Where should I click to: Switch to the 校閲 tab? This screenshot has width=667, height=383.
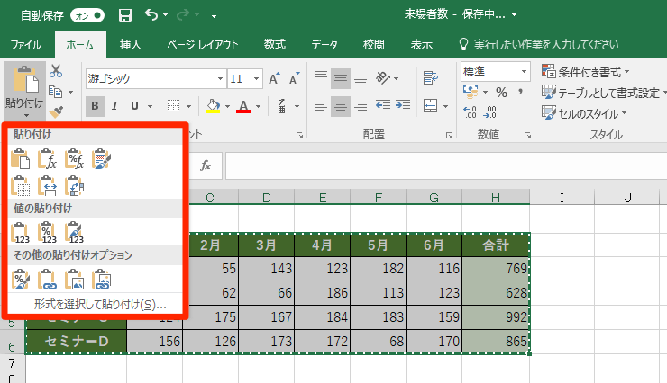tap(373, 45)
